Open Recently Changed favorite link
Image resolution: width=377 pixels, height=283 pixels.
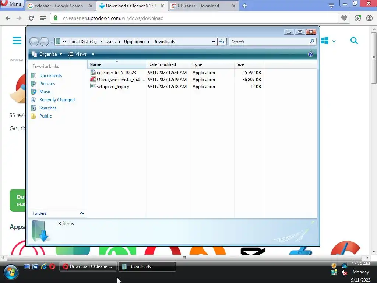pyautogui.click(x=57, y=100)
